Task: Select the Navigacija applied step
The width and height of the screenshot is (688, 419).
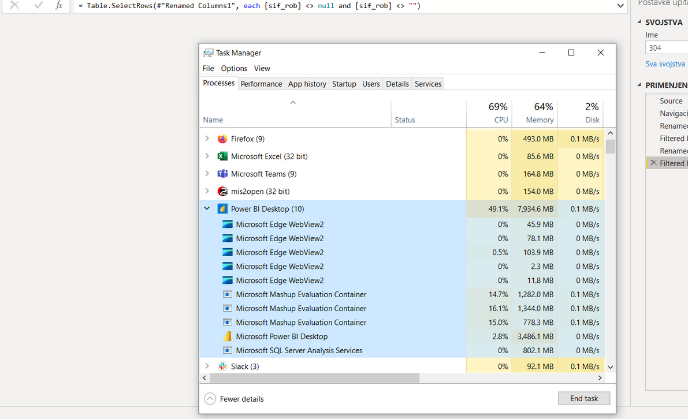Action: [667, 114]
